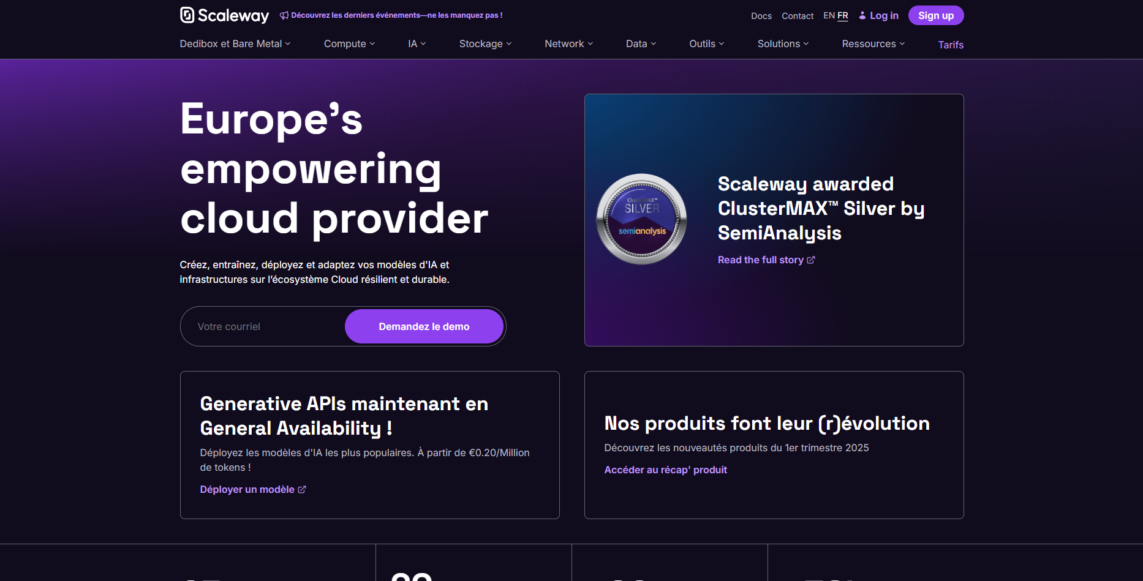Click the megaphone announcement icon
Viewport: 1143px width, 581px height.
coord(284,15)
